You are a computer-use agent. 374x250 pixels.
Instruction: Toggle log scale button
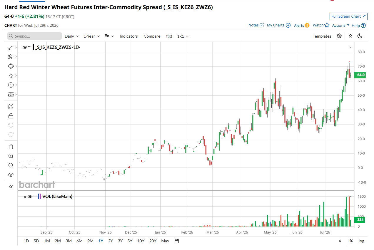361,241
